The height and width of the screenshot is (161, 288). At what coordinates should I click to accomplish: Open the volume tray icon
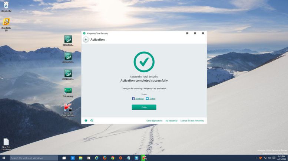tap(269, 158)
